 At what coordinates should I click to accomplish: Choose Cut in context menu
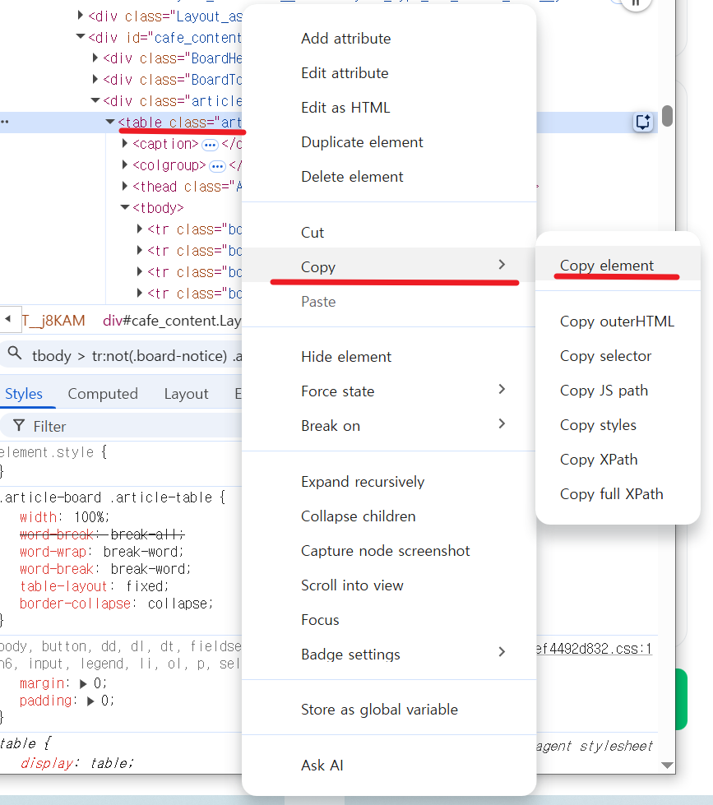coord(389,233)
